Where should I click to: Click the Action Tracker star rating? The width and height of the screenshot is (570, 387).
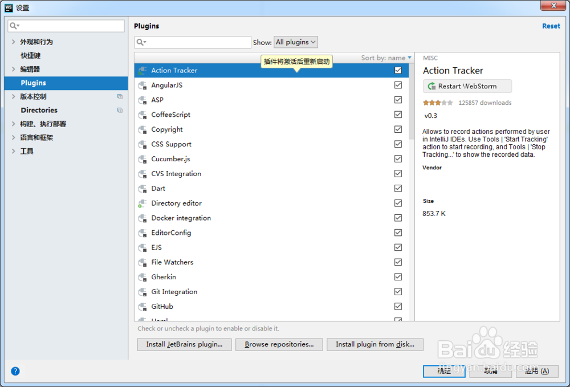(x=438, y=103)
